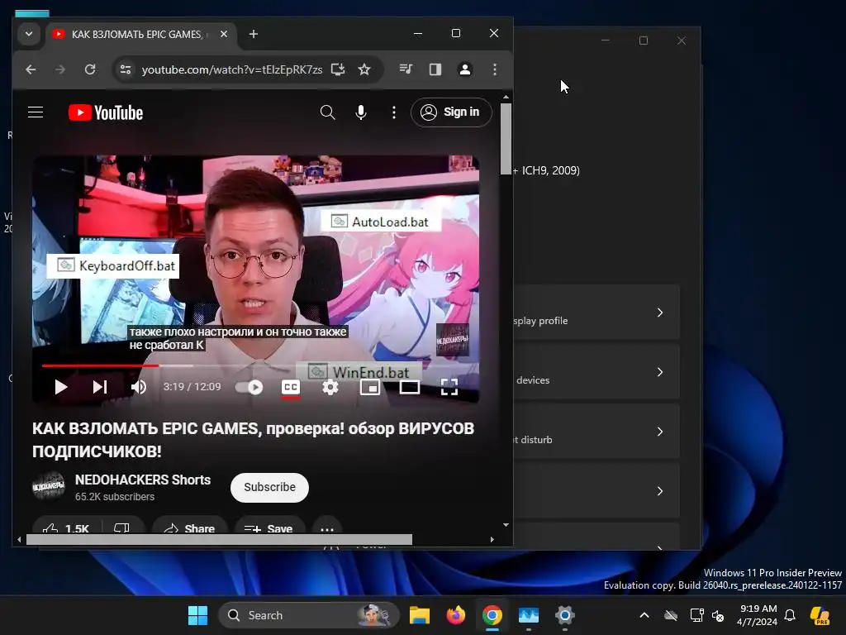Image resolution: width=846 pixels, height=635 pixels.
Task: Switch to Chrome in taskbar
Action: point(492,615)
